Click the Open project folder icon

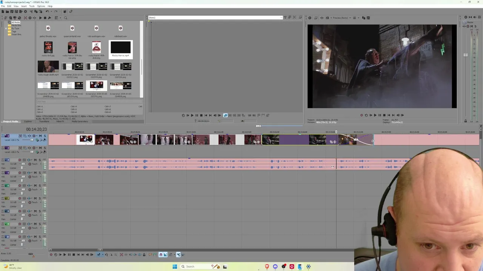click(x=7, y=12)
